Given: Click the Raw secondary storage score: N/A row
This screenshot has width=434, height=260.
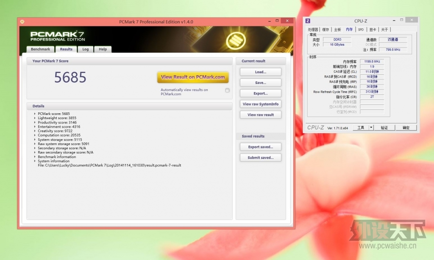Looking at the screenshot, I should [65, 152].
